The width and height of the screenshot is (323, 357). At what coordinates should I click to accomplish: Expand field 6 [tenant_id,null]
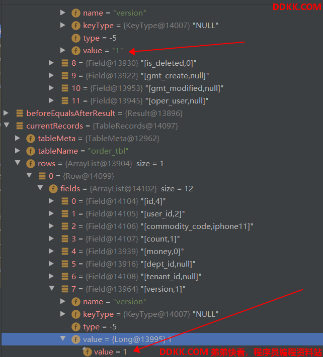point(51,276)
